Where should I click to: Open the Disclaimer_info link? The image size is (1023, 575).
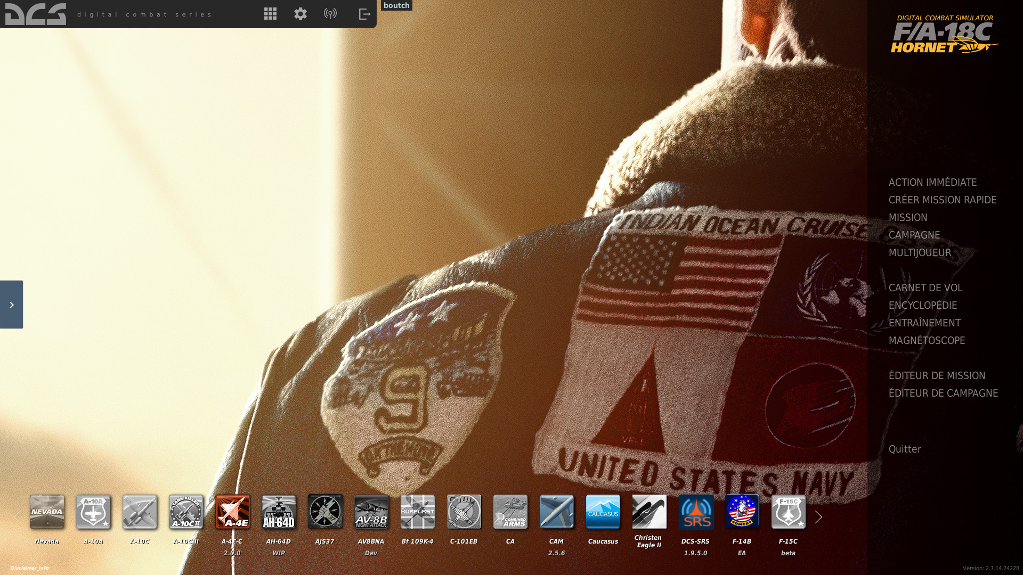pos(29,568)
